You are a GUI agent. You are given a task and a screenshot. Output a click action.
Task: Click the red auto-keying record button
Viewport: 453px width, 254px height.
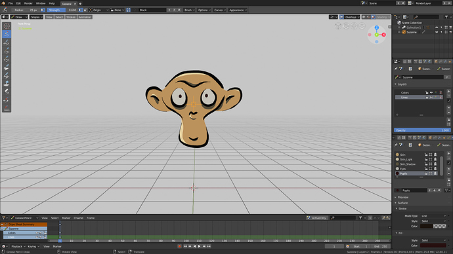click(179, 247)
